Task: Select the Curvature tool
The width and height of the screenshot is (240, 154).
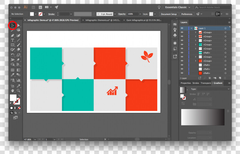Action: [18, 36]
